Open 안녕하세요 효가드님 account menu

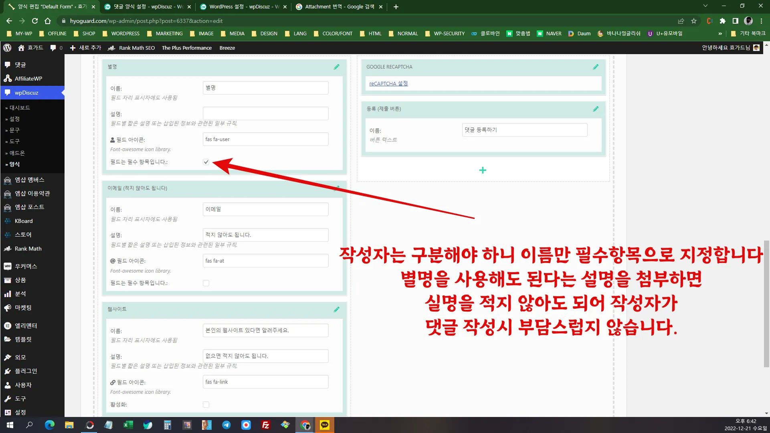731,48
